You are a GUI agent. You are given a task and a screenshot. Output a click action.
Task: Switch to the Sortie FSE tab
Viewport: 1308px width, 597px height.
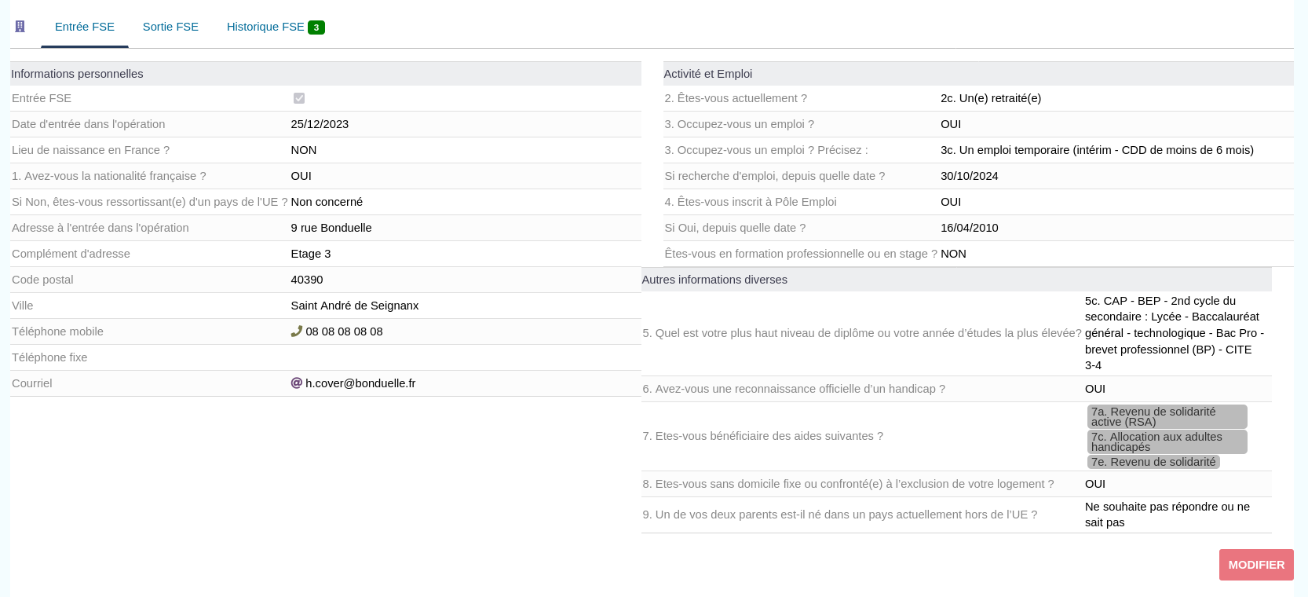[170, 27]
